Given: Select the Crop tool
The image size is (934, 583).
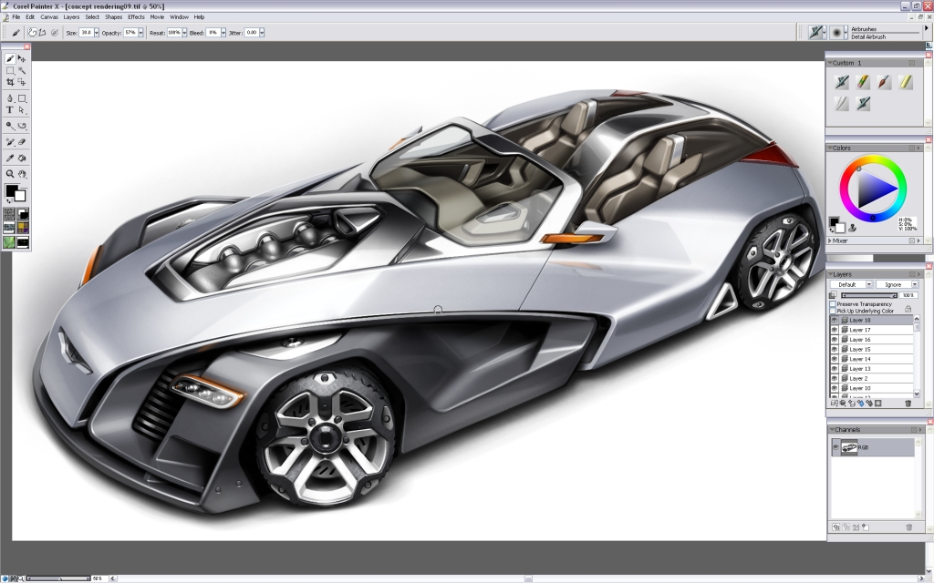Looking at the screenshot, I should pos(11,82).
